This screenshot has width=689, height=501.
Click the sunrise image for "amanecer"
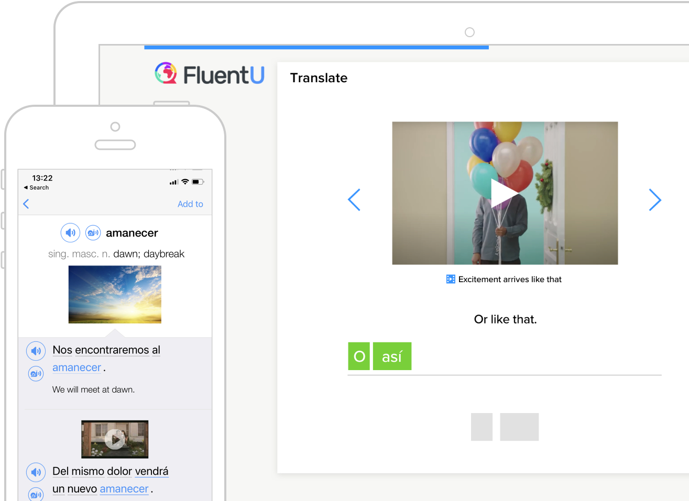(114, 294)
